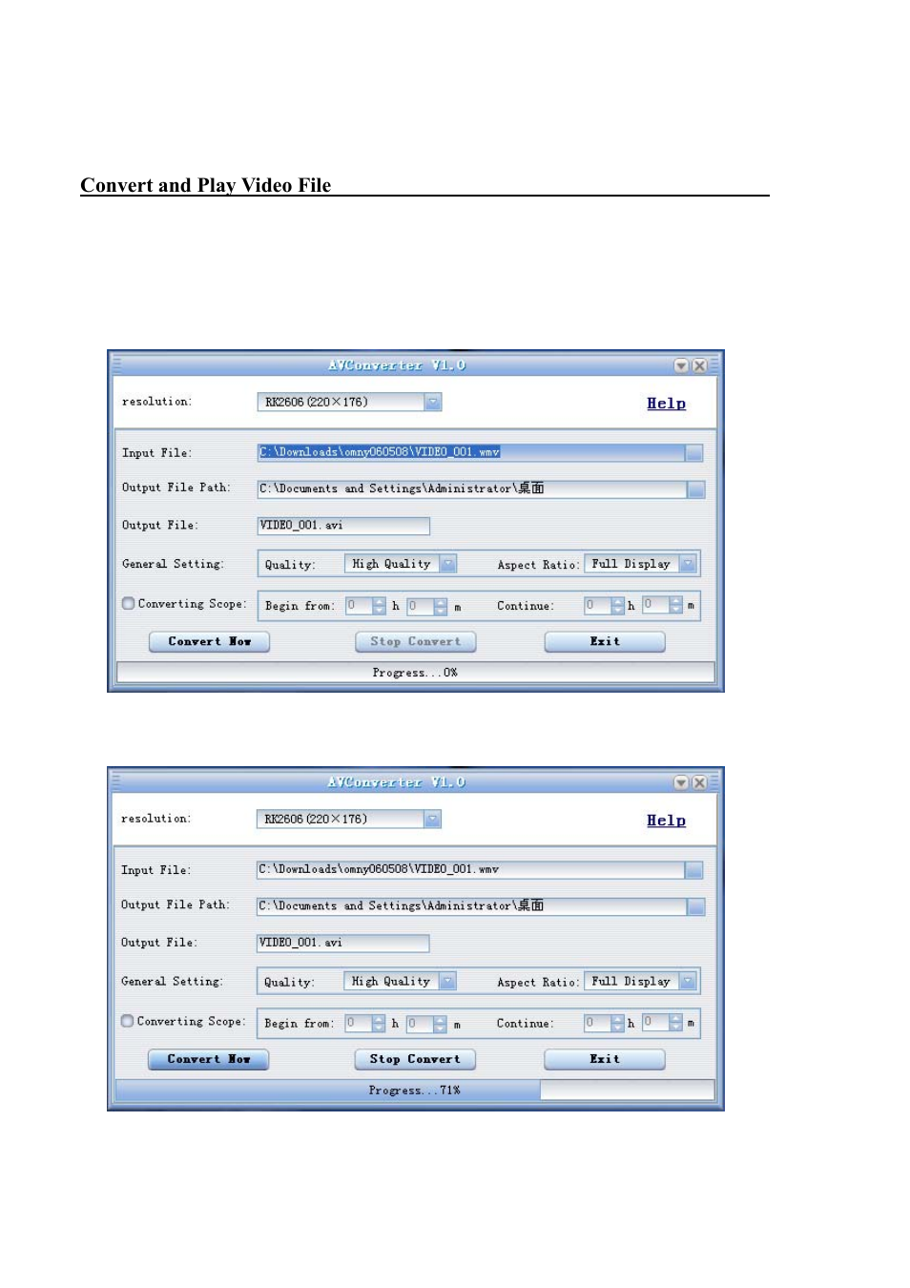Image resolution: width=910 pixels, height=1288 pixels.
Task: Click Output File VIDEO_001.avi field in 0% window
Action: tap(343, 526)
